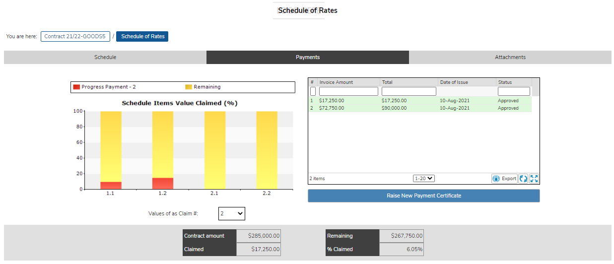Click the Approved status in row 2
The width and height of the screenshot is (614, 264).
(508, 108)
